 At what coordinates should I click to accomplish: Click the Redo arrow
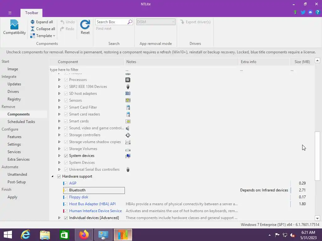click(62, 29)
